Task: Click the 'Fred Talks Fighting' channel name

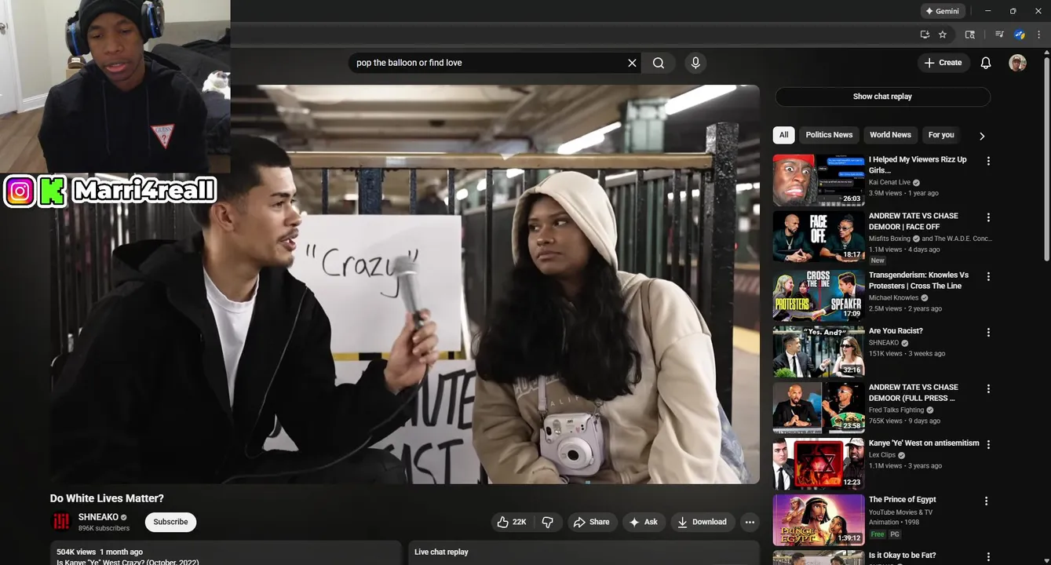Action: 896,410
